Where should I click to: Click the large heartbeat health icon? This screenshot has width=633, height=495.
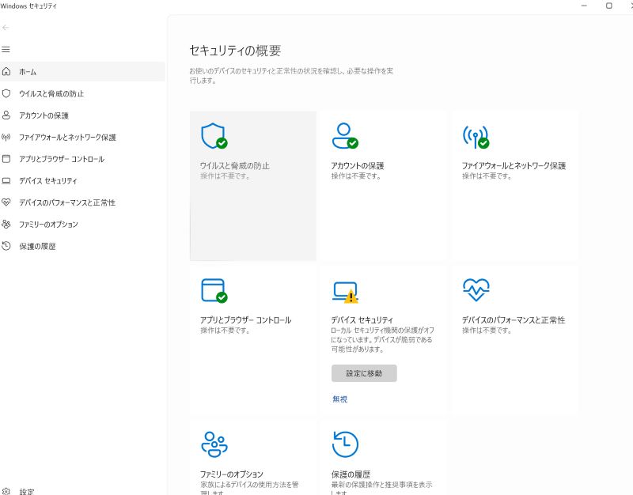pos(476,290)
